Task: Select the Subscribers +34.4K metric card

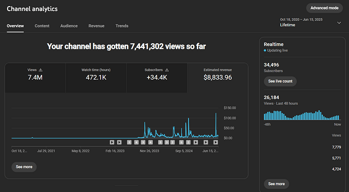Action: 157,78
